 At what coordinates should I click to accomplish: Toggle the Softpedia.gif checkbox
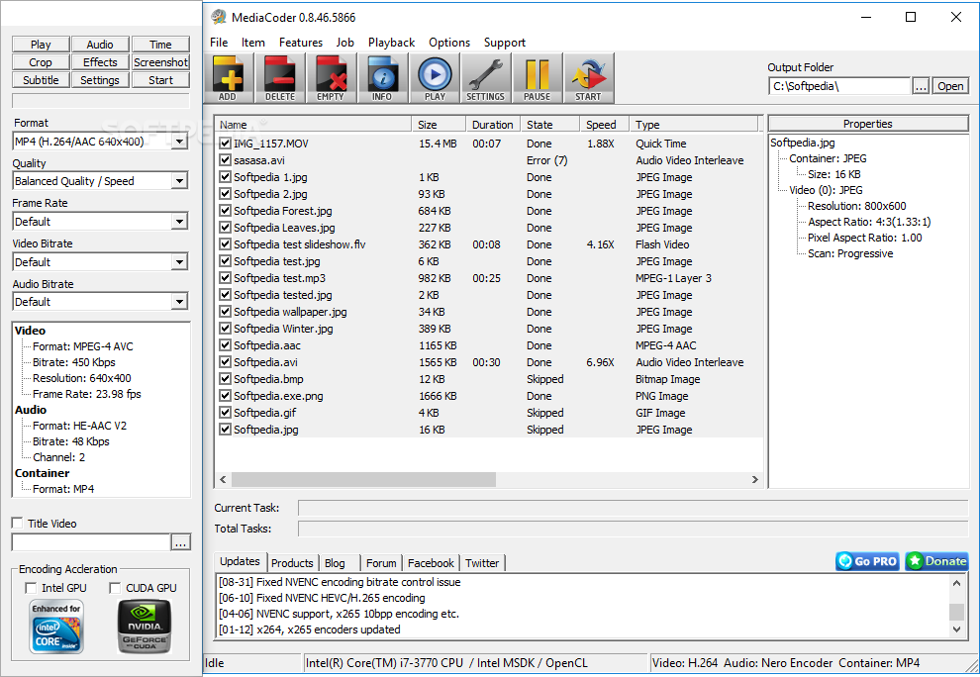coord(225,413)
